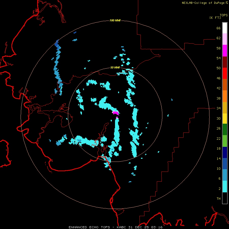This screenshot has width=229, height=229.
Task: Click the legend value "18"
Action: 219,149
